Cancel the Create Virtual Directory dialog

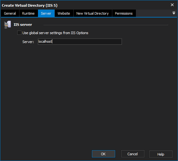click(133, 154)
